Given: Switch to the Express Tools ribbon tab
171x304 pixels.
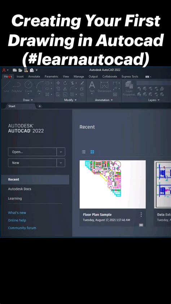Looking at the screenshot, I should pos(130,77).
